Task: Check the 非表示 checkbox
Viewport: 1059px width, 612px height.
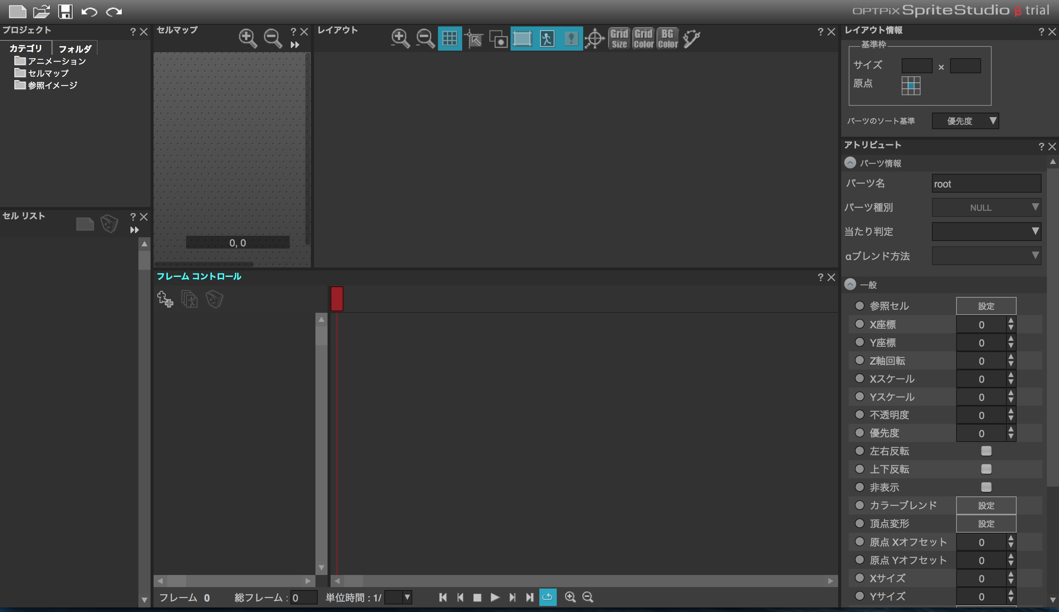Action: (x=986, y=487)
